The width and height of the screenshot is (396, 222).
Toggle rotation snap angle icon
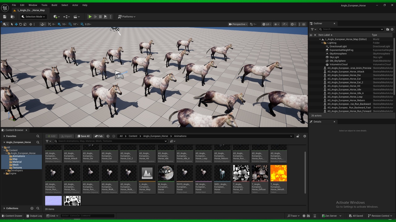click(x=70, y=24)
